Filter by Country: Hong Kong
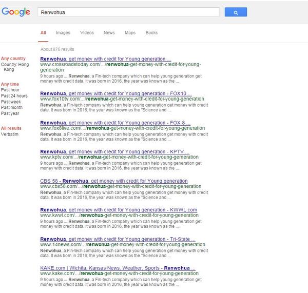The height and width of the screenshot is (293, 308). point(15,67)
